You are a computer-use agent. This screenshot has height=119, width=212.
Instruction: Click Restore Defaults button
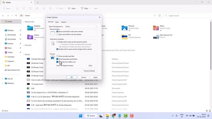[x=89, y=71]
